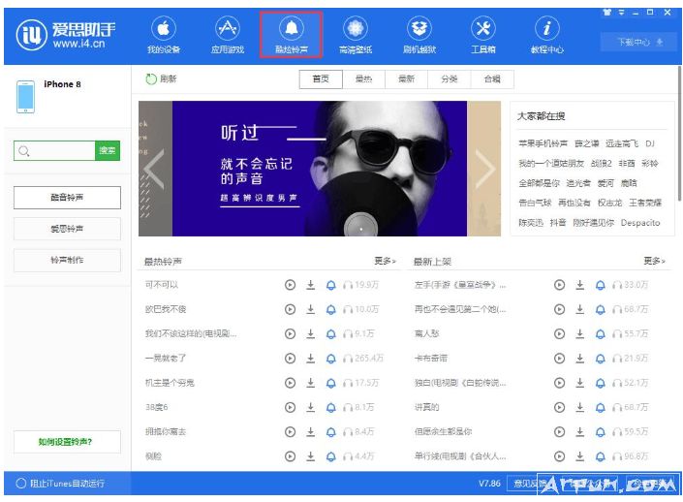The height and width of the screenshot is (502, 683).
Task: Click bell icon for 拥抱你离去
Action: (331, 432)
